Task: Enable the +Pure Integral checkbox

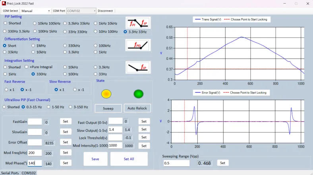Action: 27,67
